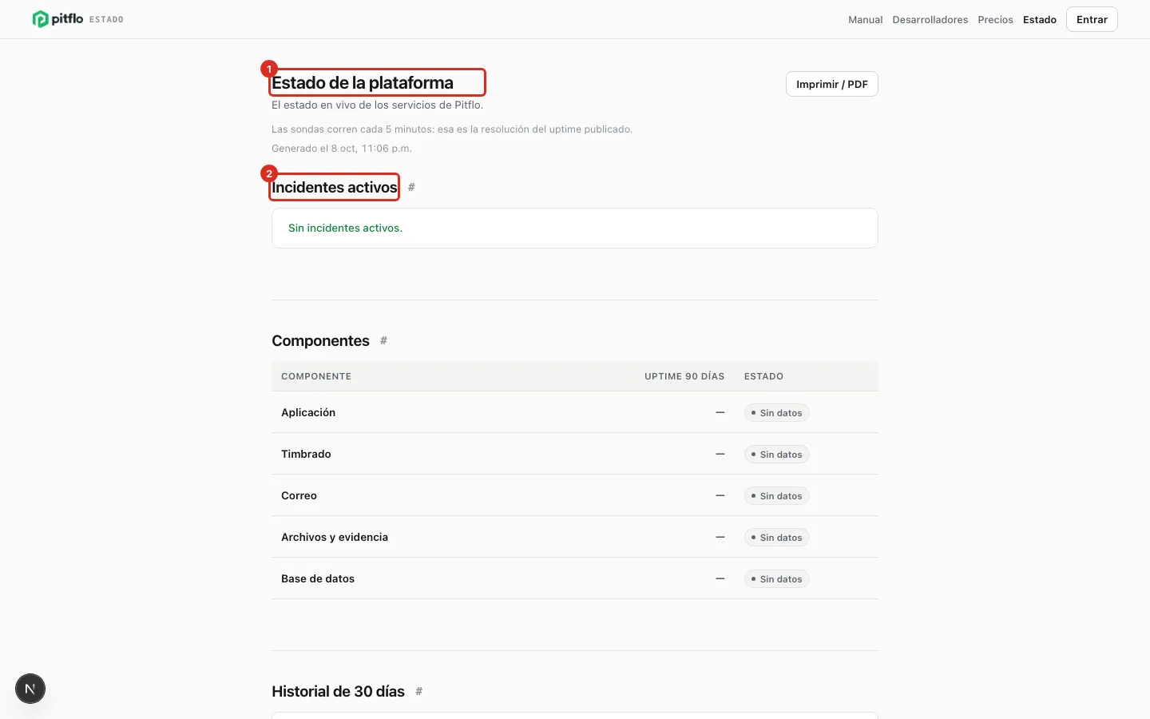Click the Estado de la plataforma heading
The image size is (1150, 719).
[363, 82]
